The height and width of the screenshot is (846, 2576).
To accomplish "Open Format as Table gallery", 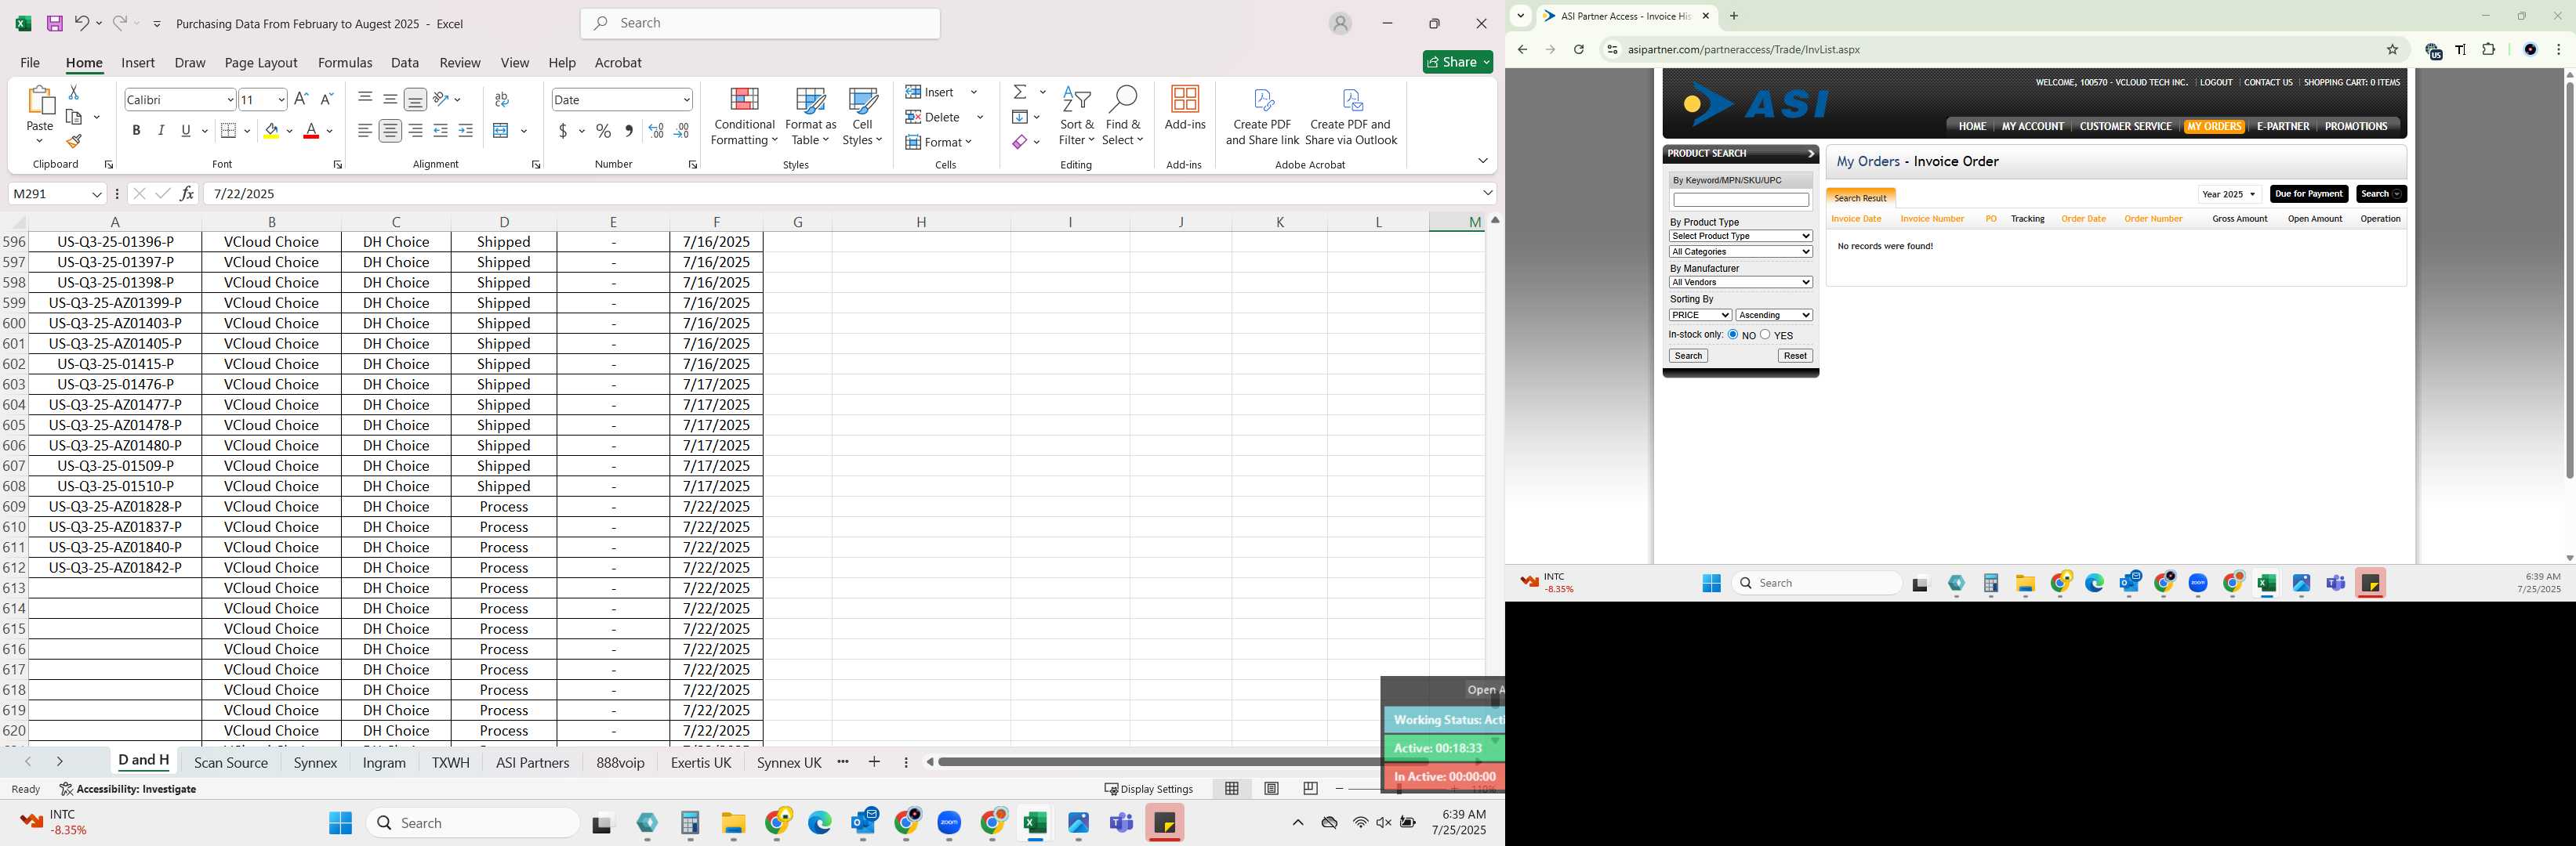I will pyautogui.click(x=810, y=117).
